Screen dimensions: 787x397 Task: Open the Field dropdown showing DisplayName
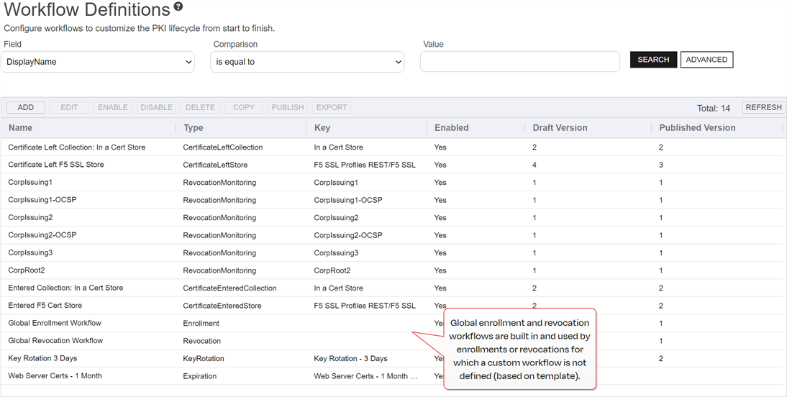pos(99,62)
